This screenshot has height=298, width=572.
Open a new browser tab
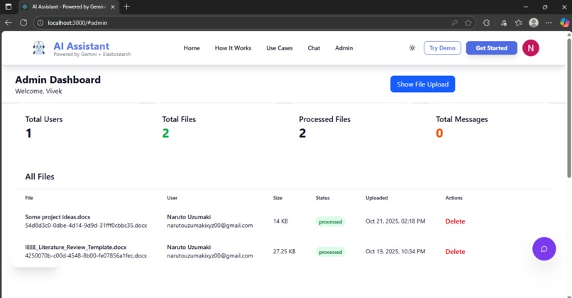click(x=126, y=6)
